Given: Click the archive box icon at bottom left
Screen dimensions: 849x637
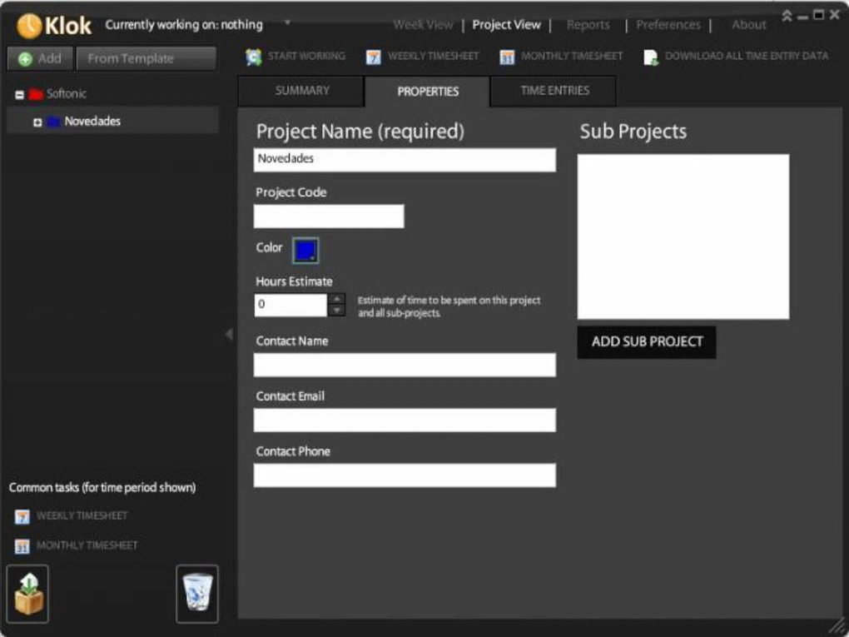Looking at the screenshot, I should click(27, 594).
